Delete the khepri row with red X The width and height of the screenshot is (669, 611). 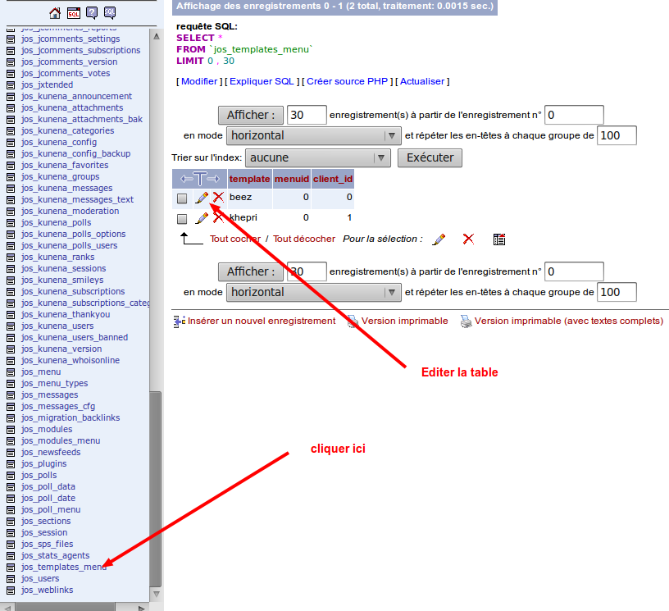tap(218, 218)
